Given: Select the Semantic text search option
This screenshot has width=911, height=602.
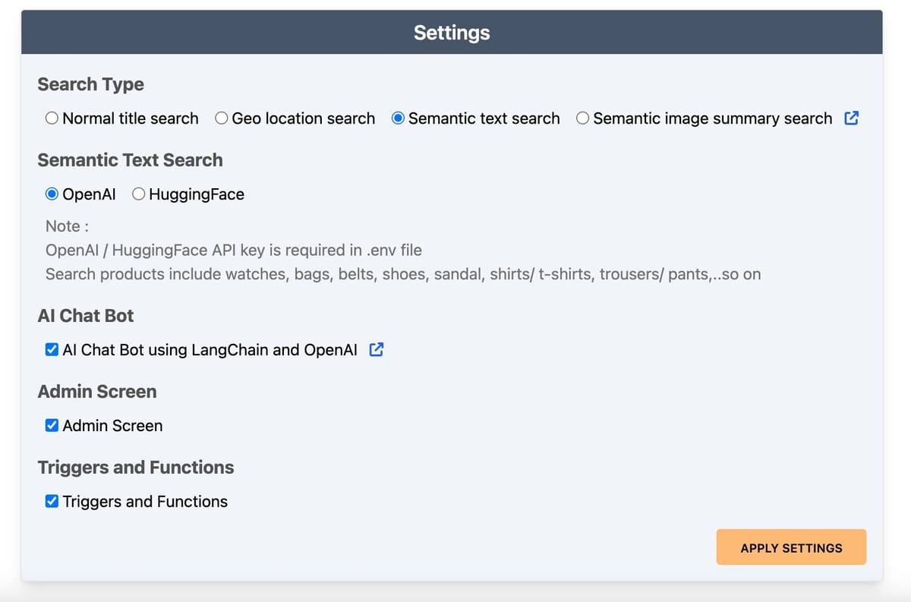Looking at the screenshot, I should (398, 118).
